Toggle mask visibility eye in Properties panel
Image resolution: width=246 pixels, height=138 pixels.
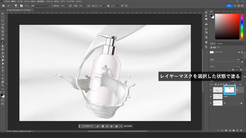(237, 70)
